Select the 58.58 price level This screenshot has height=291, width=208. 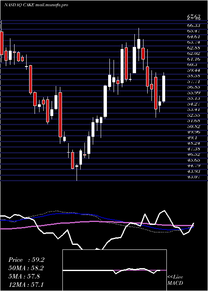[194, 76]
